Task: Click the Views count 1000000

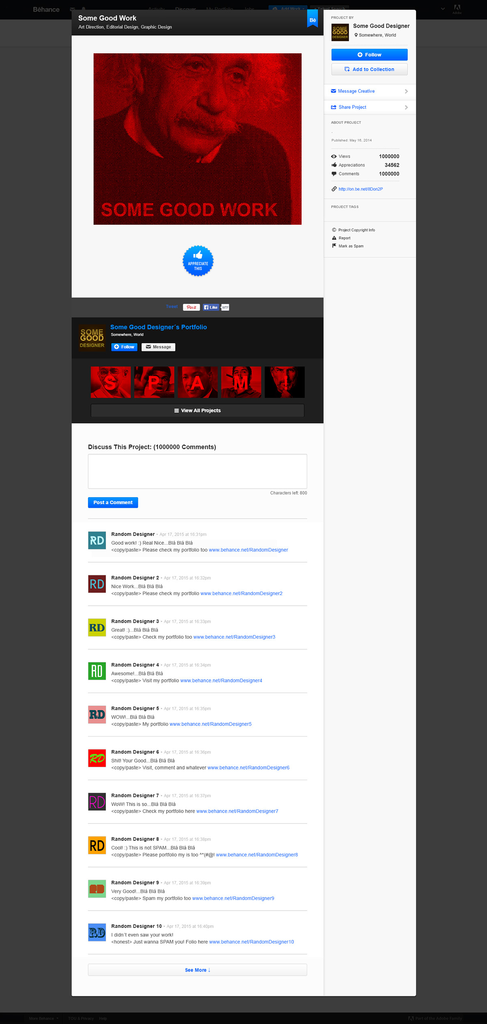Action: [389, 157]
